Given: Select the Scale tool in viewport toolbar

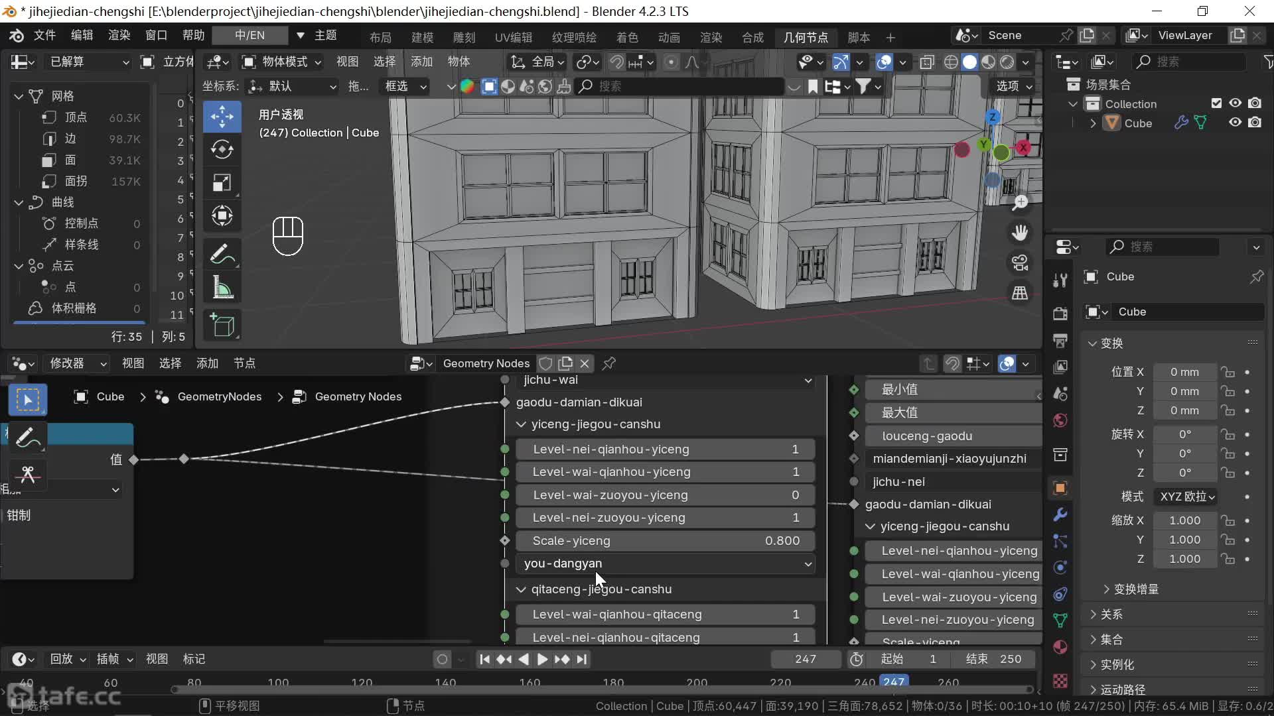Looking at the screenshot, I should 222,183.
